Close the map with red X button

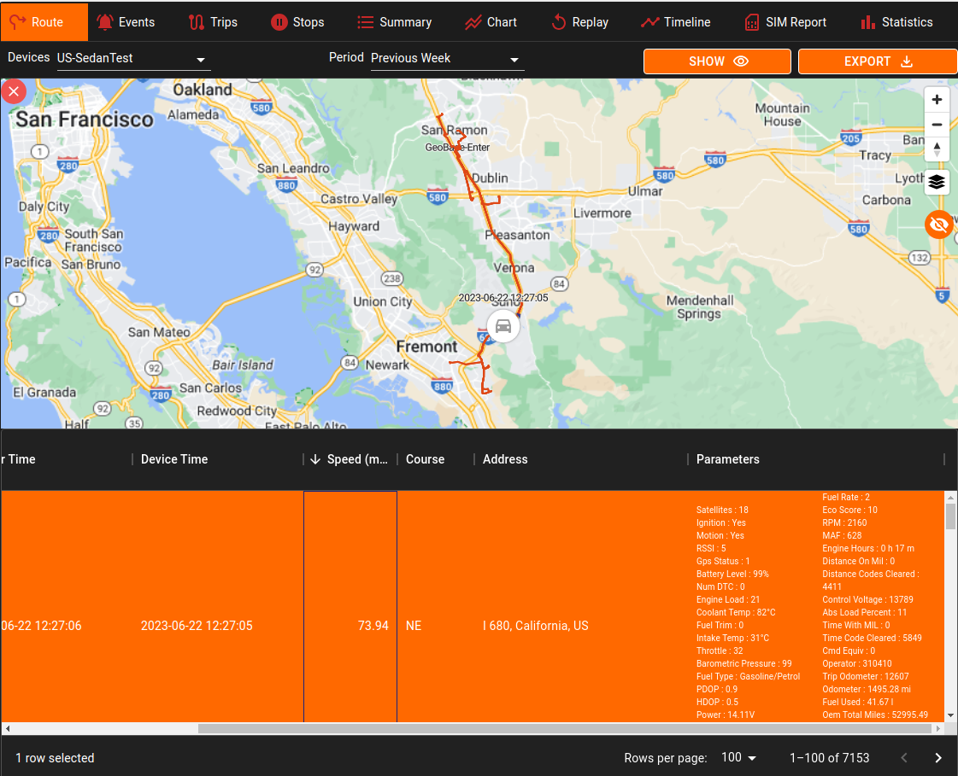pos(14,92)
